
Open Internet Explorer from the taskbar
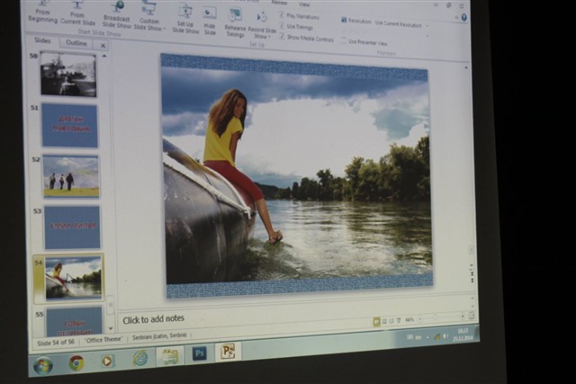[140, 357]
